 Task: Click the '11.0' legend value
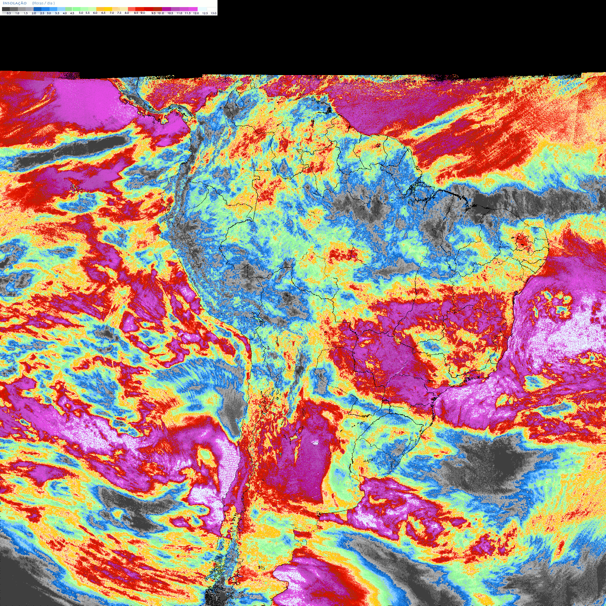179,13
